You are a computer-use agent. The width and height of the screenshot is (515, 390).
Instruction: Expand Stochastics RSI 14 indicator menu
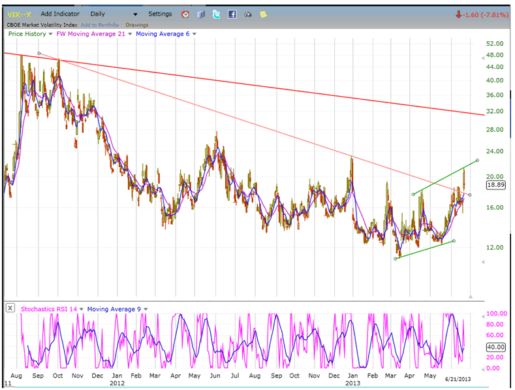click(81, 309)
